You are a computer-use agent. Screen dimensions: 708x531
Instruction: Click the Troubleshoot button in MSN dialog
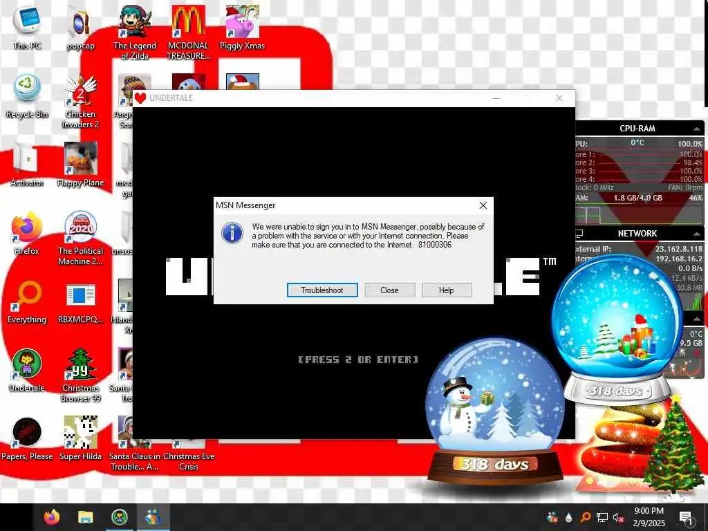pos(322,290)
